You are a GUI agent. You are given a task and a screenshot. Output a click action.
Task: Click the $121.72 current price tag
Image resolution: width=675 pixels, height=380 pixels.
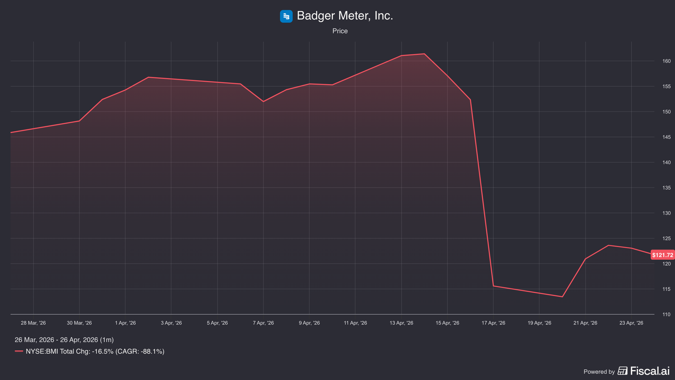point(662,255)
